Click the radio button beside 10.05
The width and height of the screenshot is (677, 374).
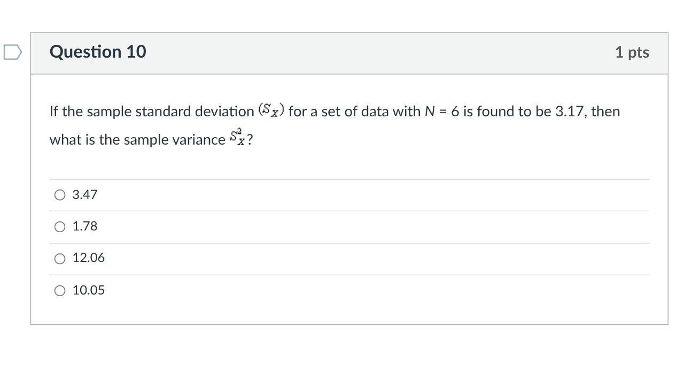click(x=60, y=290)
